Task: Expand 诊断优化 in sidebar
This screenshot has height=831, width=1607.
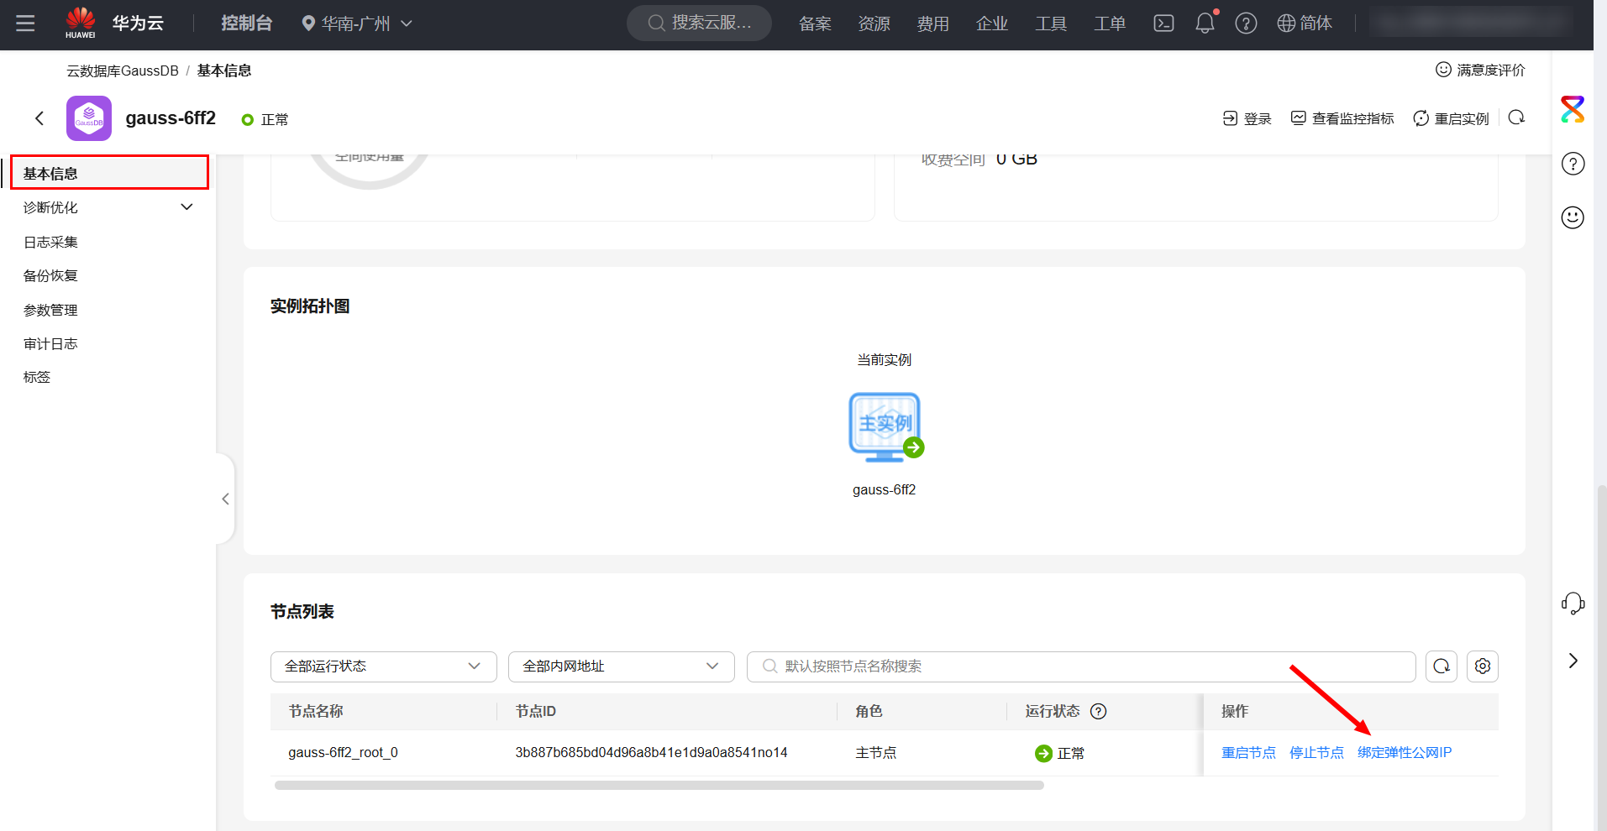Action: [108, 207]
